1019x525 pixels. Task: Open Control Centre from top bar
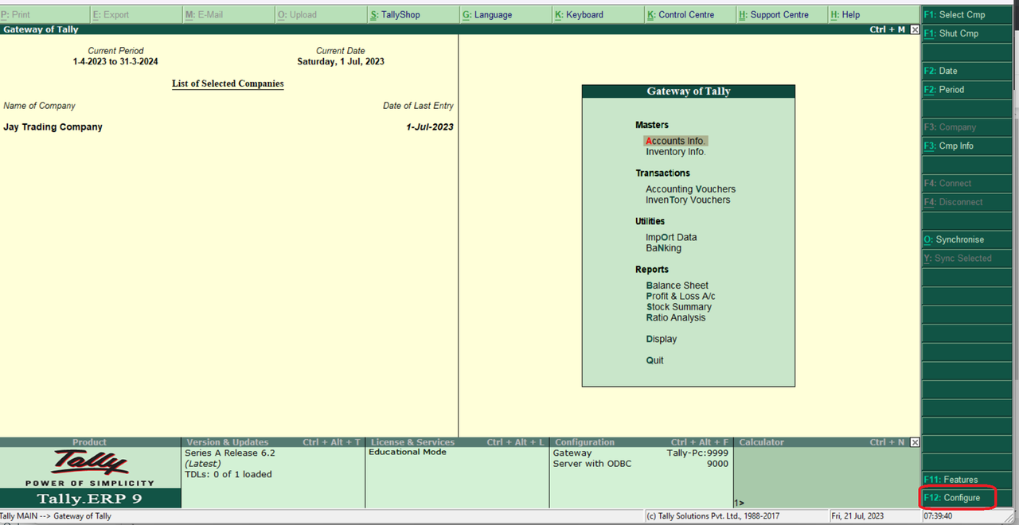coord(689,14)
